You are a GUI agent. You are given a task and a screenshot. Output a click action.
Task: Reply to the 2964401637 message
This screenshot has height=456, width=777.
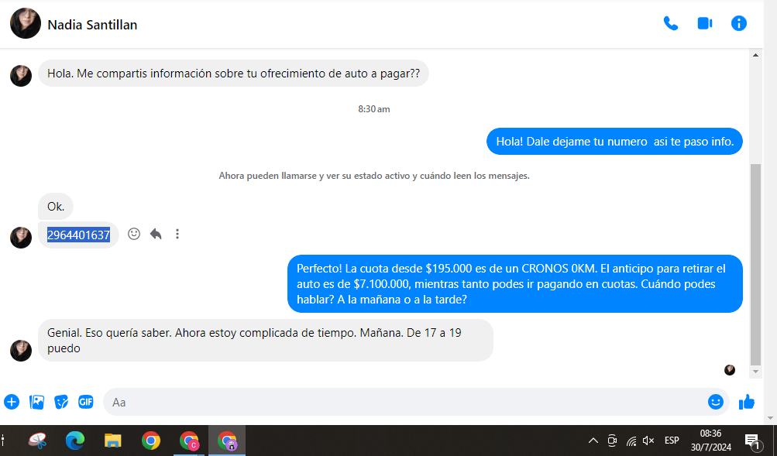[156, 234]
